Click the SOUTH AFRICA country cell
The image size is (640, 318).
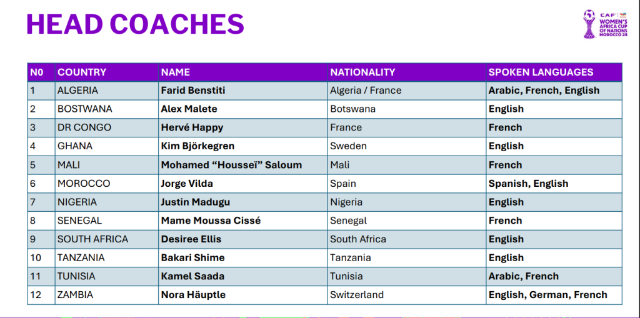pyautogui.click(x=106, y=239)
